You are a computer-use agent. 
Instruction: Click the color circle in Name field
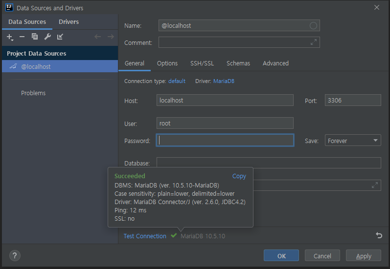[313, 25]
